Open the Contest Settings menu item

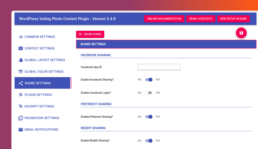40,48
